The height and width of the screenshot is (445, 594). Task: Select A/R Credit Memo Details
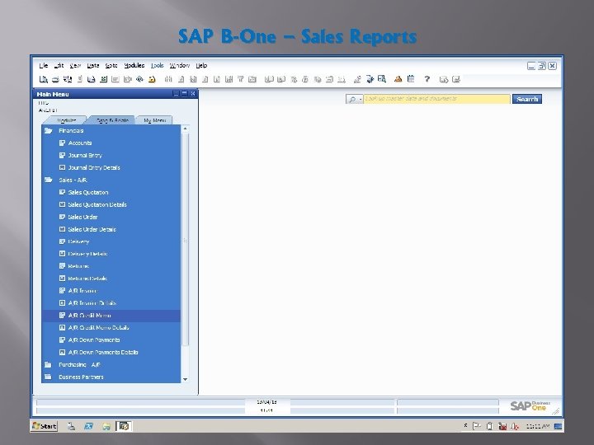coord(98,327)
